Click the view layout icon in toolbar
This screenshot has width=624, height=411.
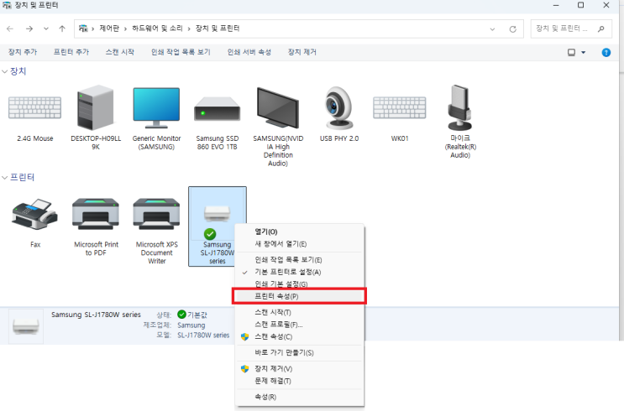(x=571, y=53)
